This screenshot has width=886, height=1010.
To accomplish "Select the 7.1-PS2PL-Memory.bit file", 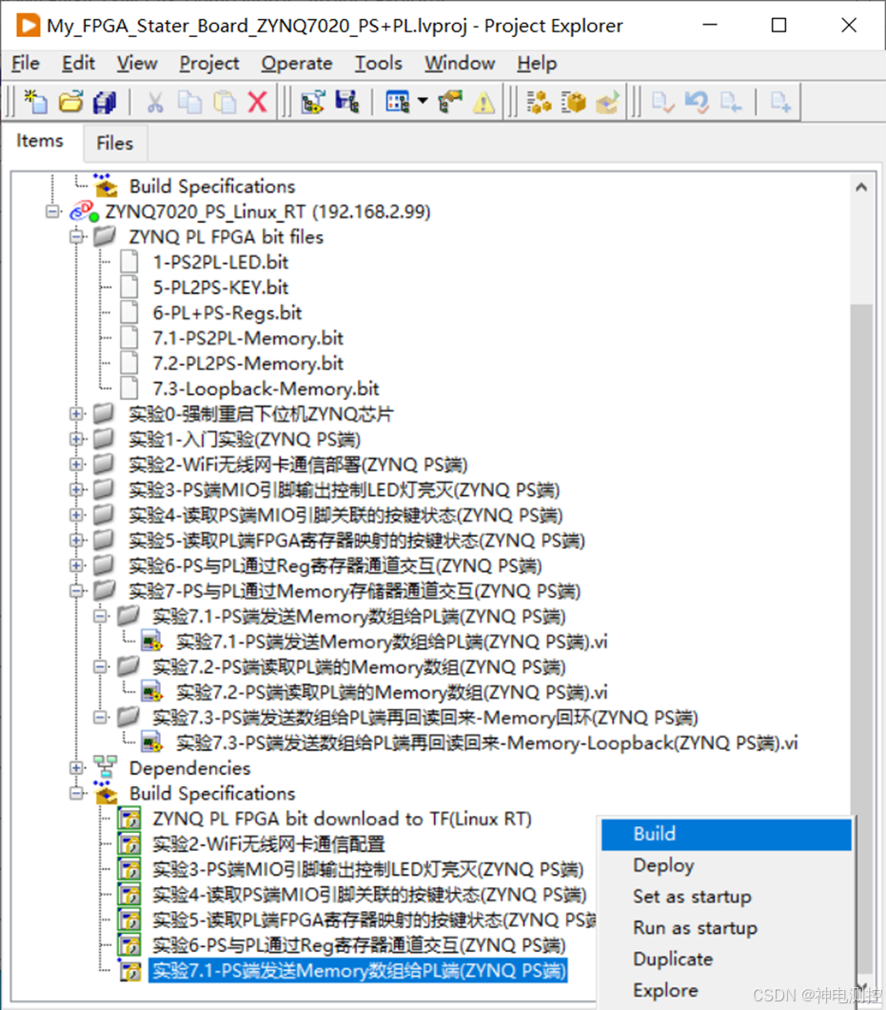I will pos(247,338).
